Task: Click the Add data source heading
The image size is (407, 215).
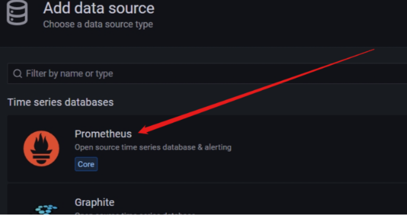Action: (99, 8)
